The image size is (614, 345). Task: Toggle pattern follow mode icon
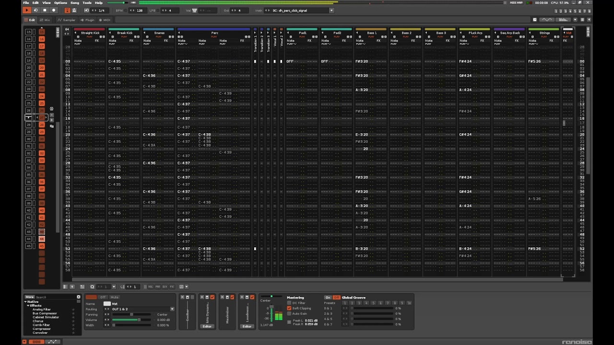click(67, 10)
